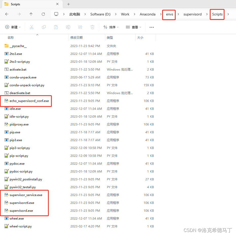236x235 pixels.
Task: Select file wheel.exe
Action: tap(17, 218)
